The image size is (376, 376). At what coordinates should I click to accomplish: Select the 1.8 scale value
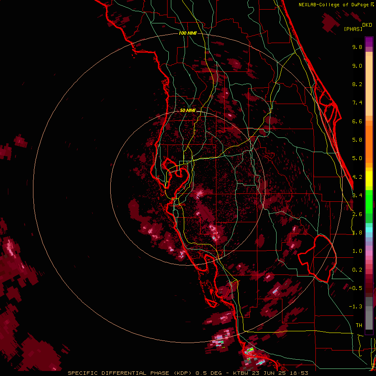click(357, 233)
